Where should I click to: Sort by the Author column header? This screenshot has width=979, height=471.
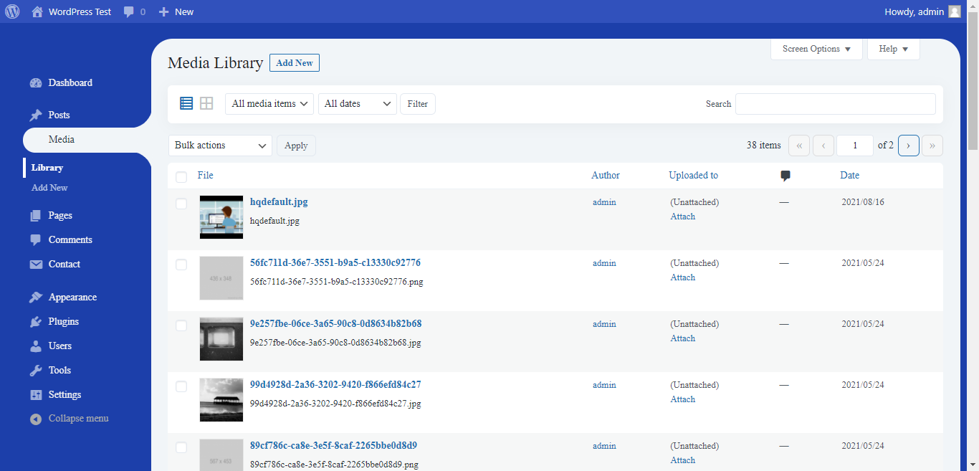pyautogui.click(x=606, y=176)
